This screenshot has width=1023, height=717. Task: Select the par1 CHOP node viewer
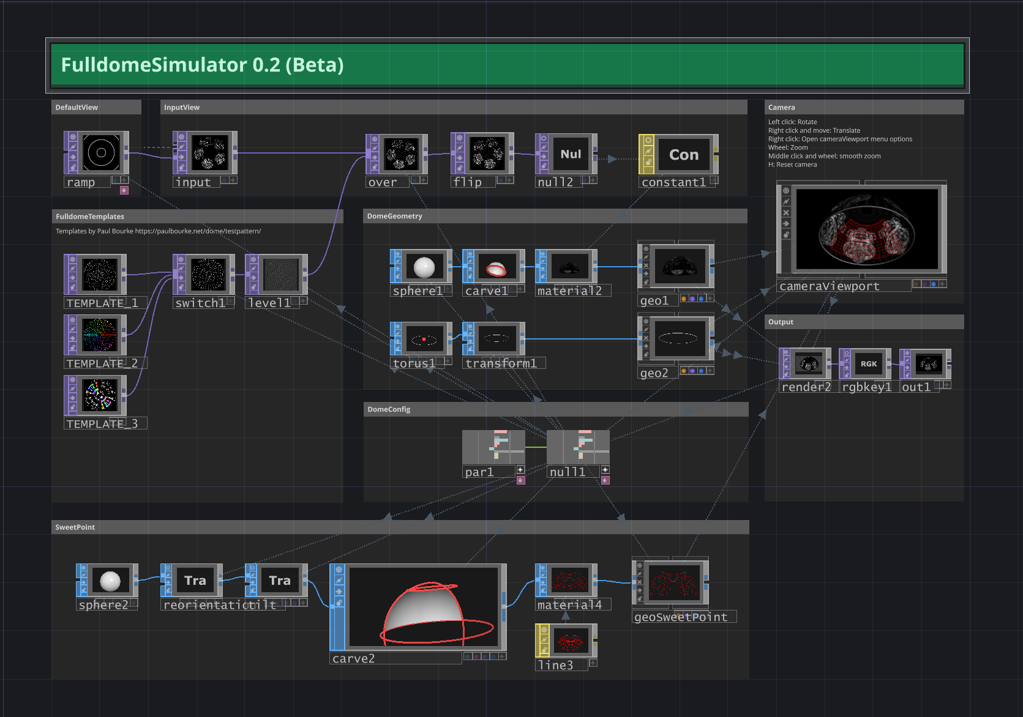click(x=493, y=447)
